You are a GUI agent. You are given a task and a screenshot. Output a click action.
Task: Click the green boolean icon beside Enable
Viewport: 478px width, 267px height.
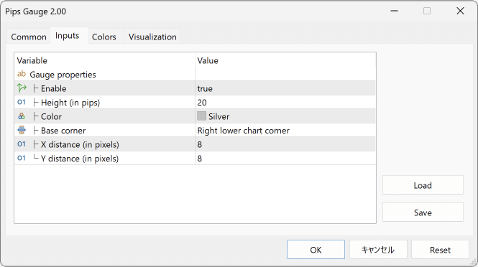tap(22, 88)
